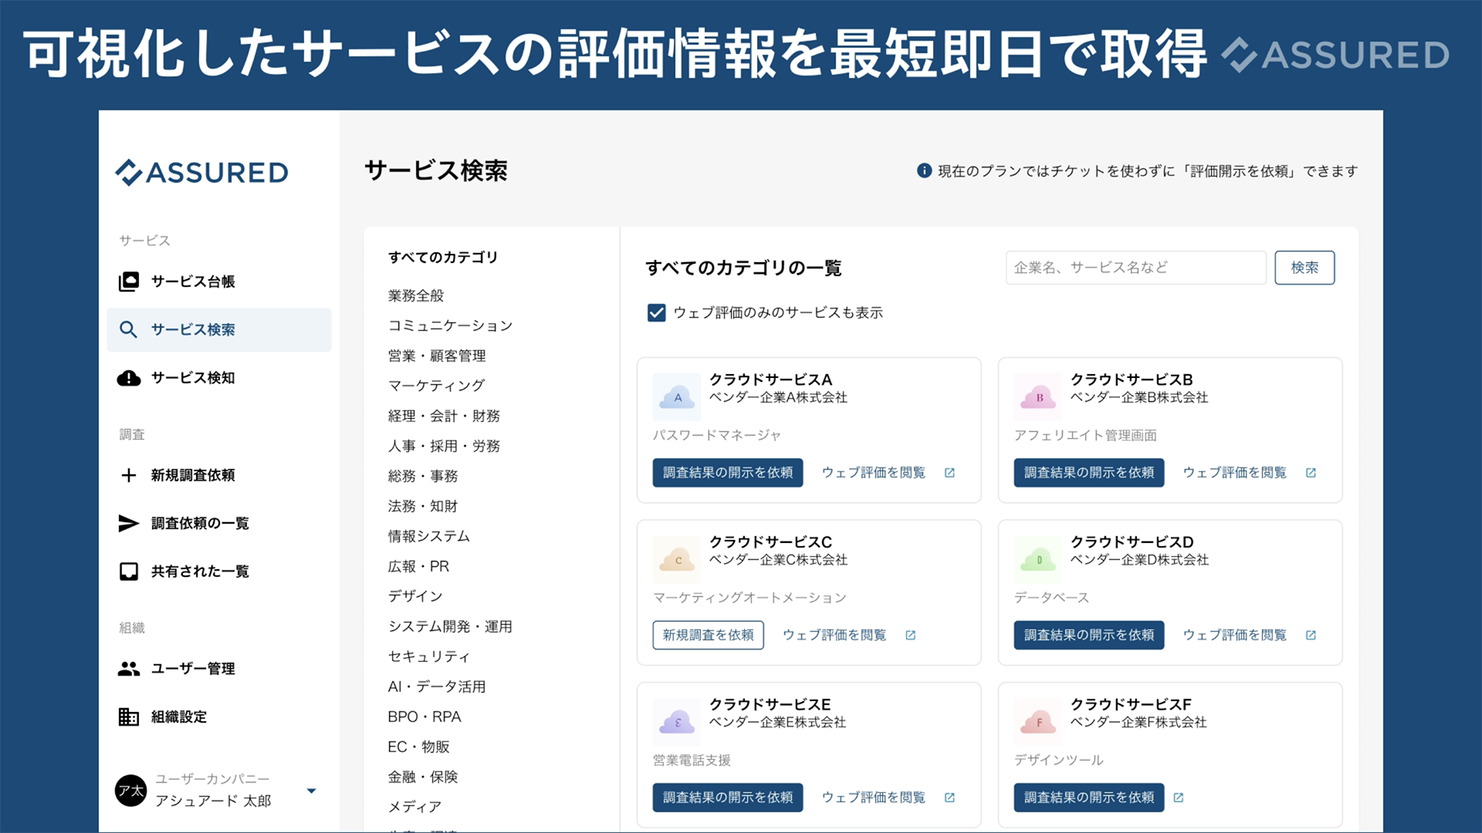This screenshot has width=1482, height=833.
Task: Click the 検索 button
Action: point(1304,268)
